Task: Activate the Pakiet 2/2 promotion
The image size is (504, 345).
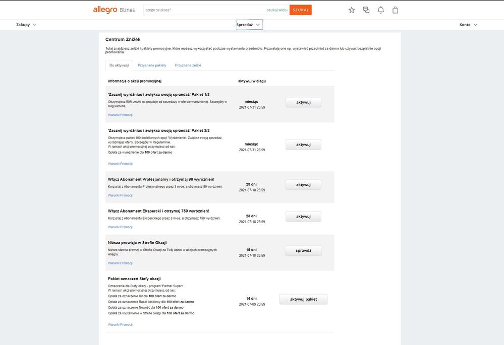Action: tap(303, 145)
